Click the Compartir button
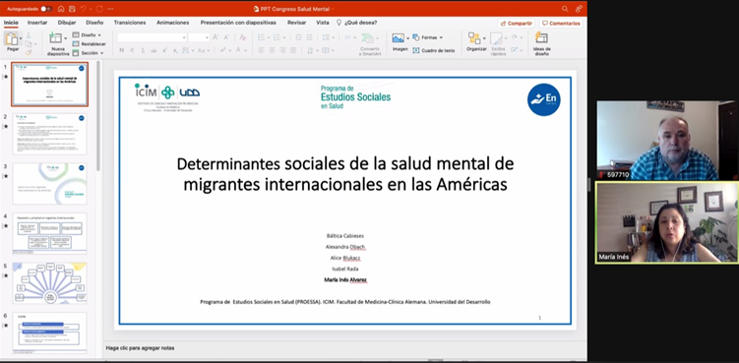This screenshot has width=739, height=363. [x=517, y=23]
